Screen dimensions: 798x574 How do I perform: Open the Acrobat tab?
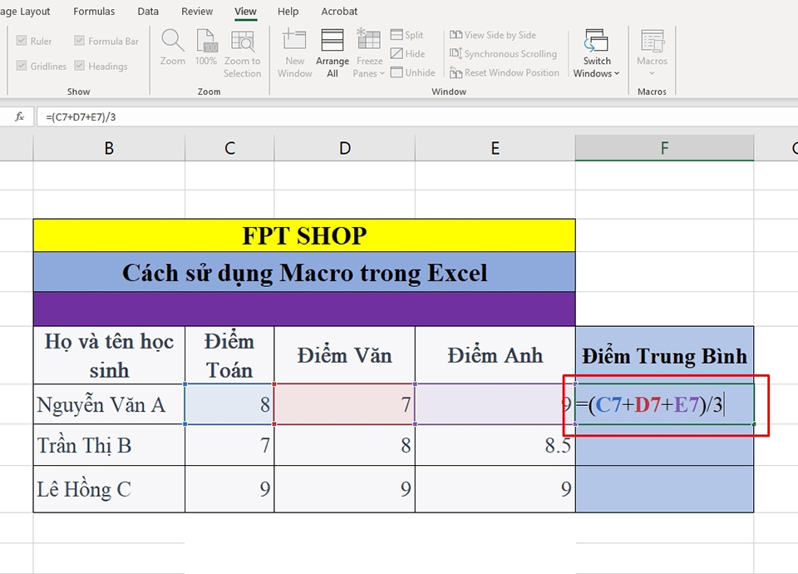(x=339, y=11)
